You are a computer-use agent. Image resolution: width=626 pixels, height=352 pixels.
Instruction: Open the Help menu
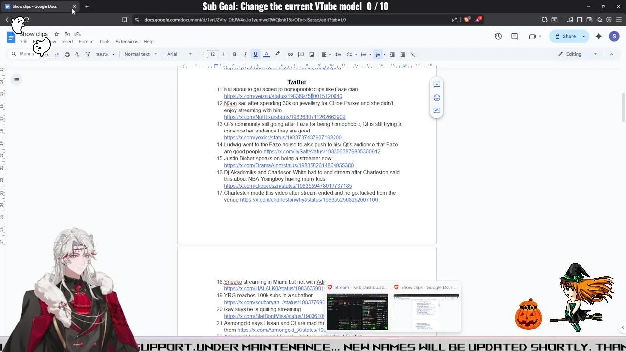(148, 42)
